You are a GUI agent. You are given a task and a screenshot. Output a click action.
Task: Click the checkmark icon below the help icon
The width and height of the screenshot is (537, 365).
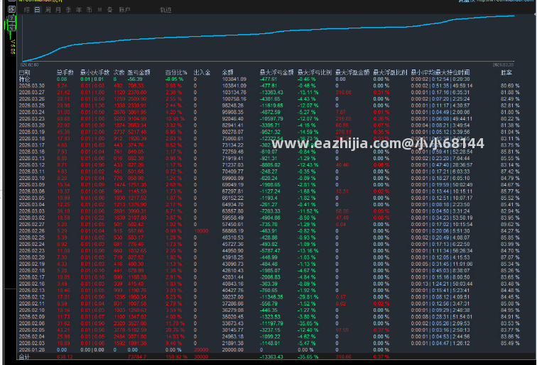11,27
